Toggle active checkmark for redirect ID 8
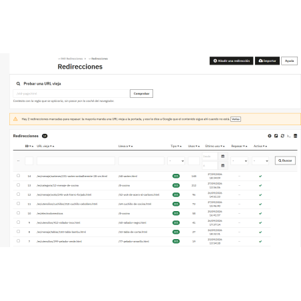301x301 pixels. [260, 232]
